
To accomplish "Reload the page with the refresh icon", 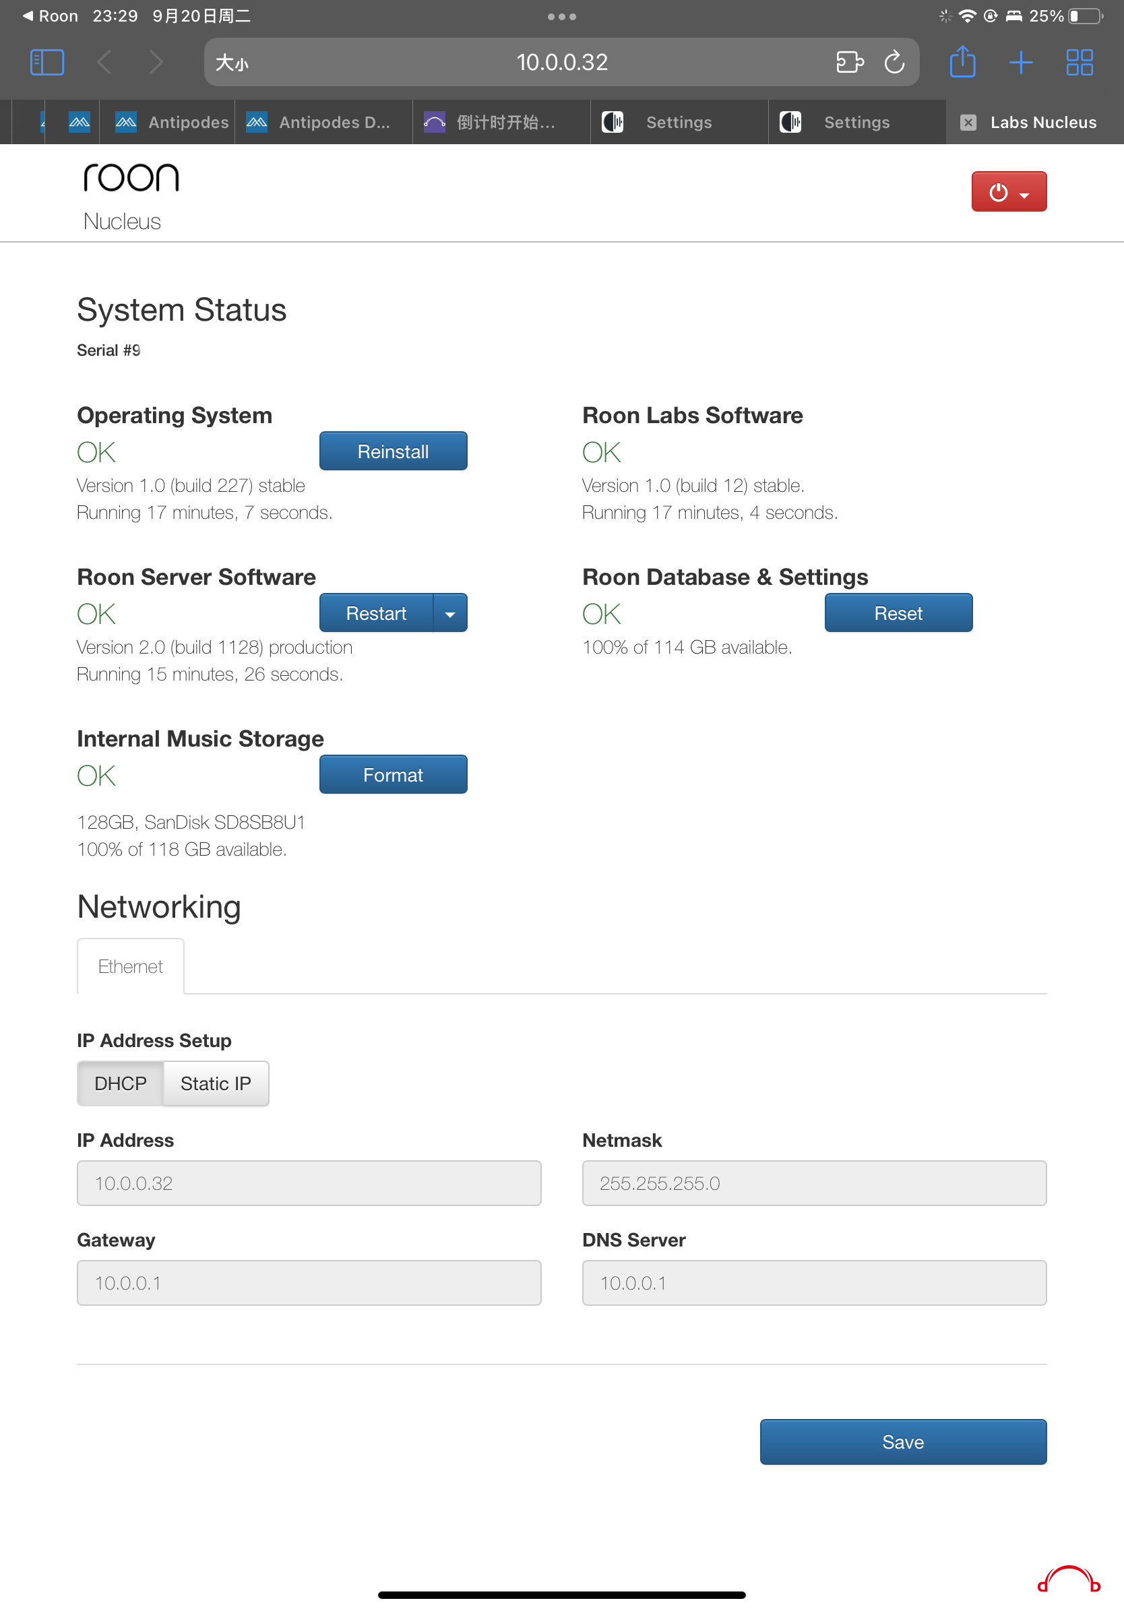I will pos(894,63).
